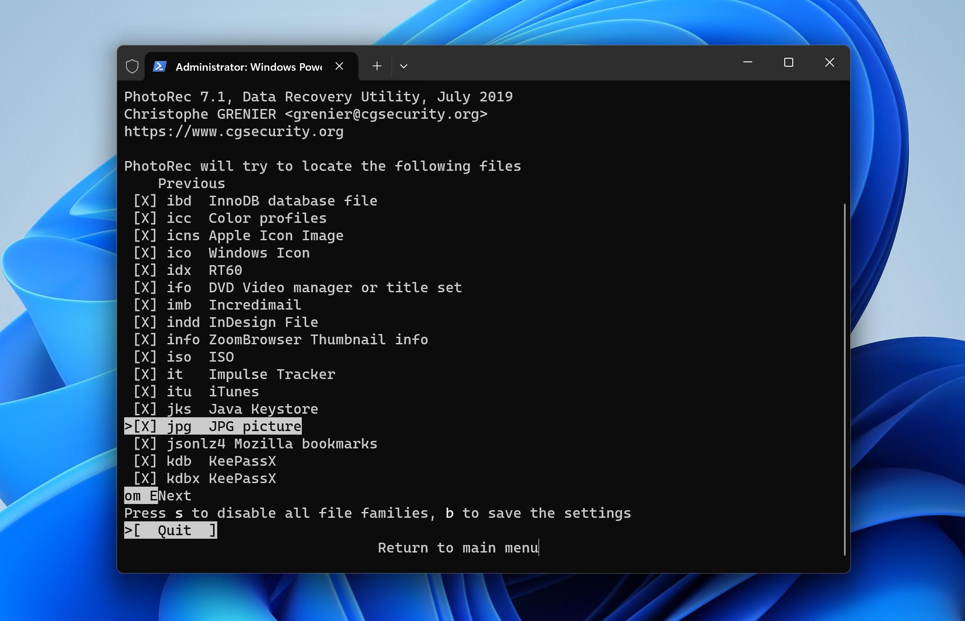
Task: Toggle the jsonlz4 Mozilla bookmarks checkbox
Action: click(x=145, y=444)
